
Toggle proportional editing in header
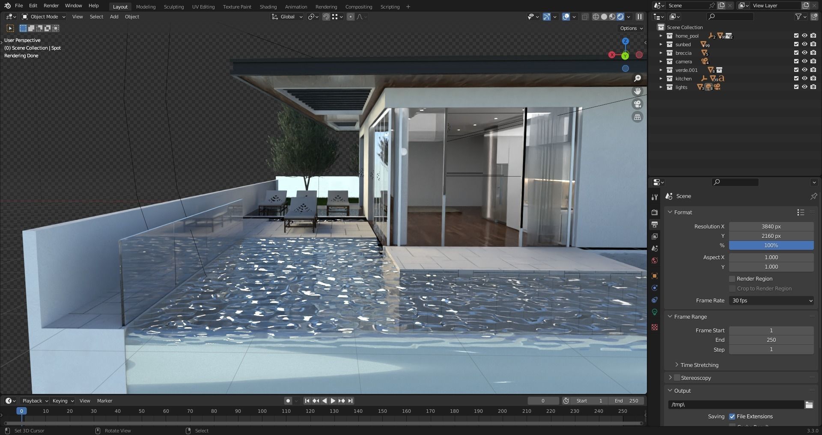point(351,17)
